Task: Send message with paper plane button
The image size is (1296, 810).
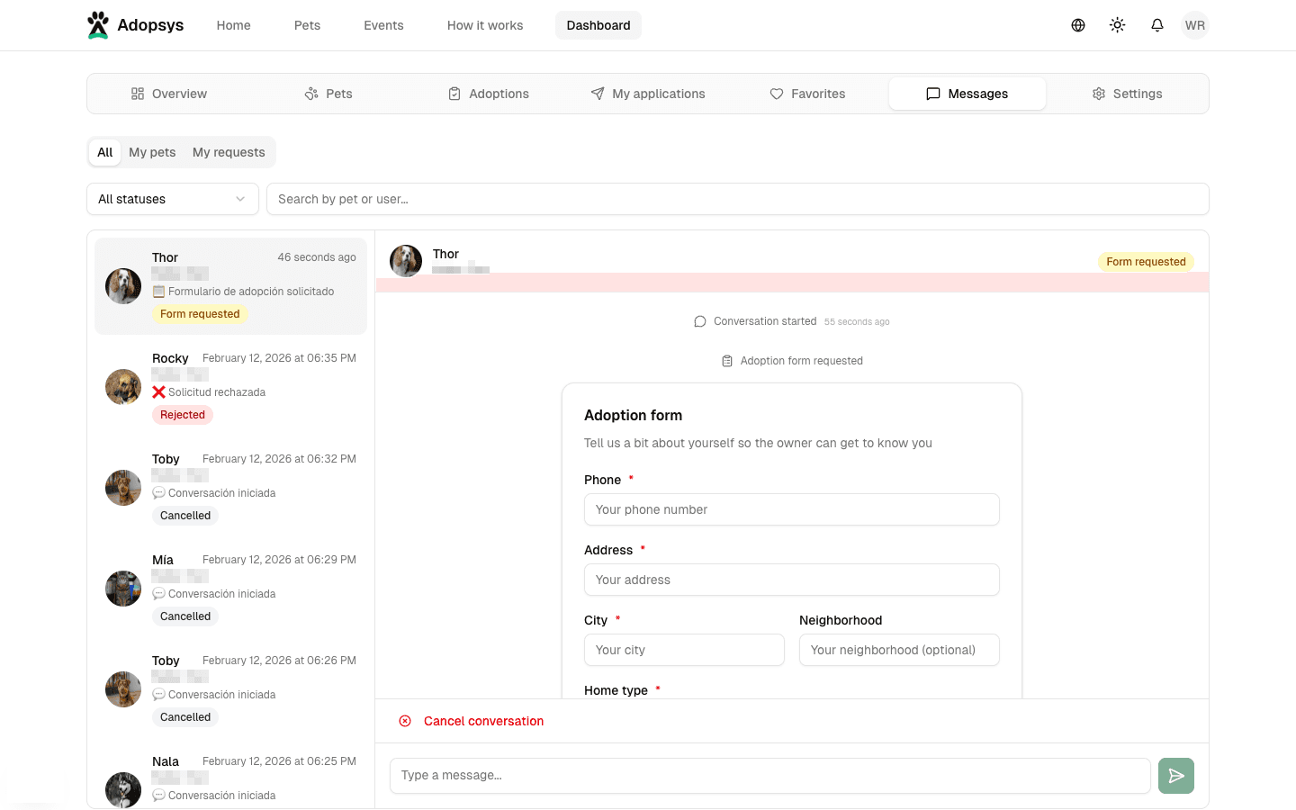Action: [1175, 776]
